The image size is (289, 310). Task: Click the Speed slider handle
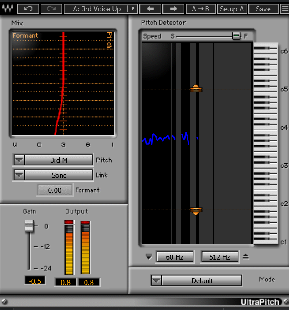point(236,36)
